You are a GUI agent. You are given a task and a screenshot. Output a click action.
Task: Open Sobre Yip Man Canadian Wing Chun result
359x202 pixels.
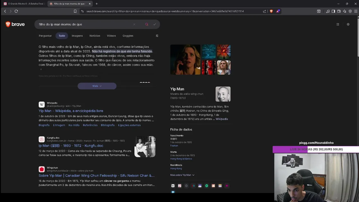click(96, 176)
